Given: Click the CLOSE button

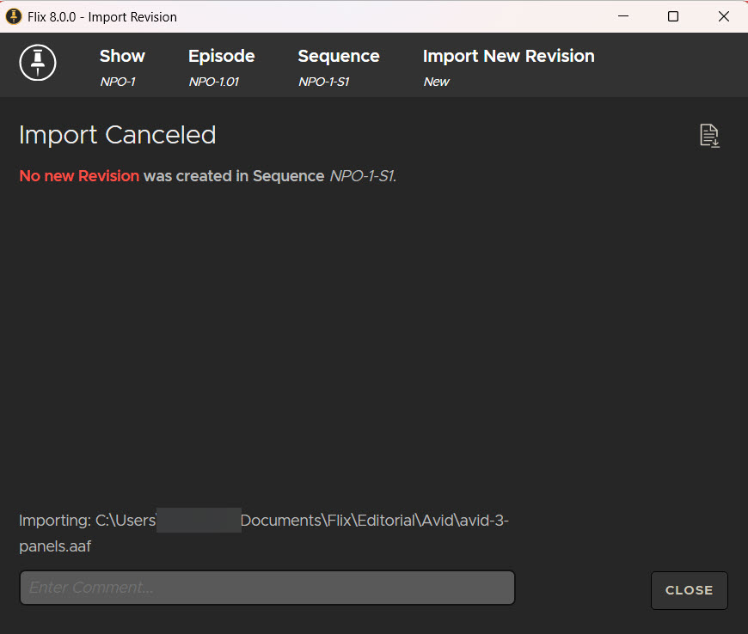Looking at the screenshot, I should (x=689, y=590).
